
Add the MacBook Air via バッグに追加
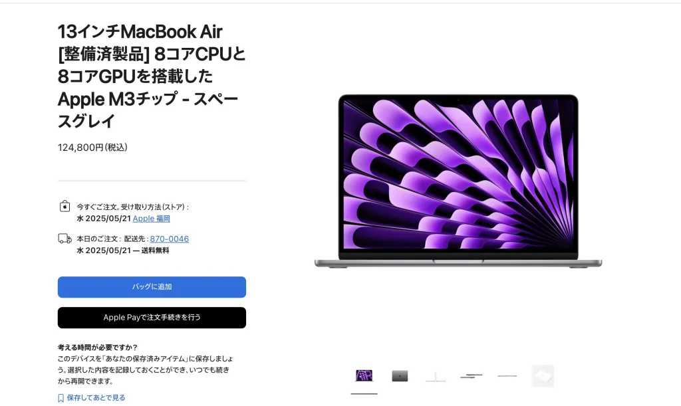click(x=152, y=286)
